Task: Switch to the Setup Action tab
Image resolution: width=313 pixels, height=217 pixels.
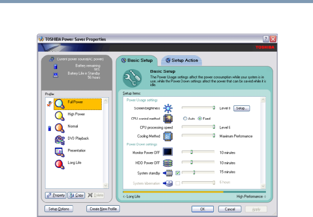Action: pyautogui.click(x=181, y=60)
